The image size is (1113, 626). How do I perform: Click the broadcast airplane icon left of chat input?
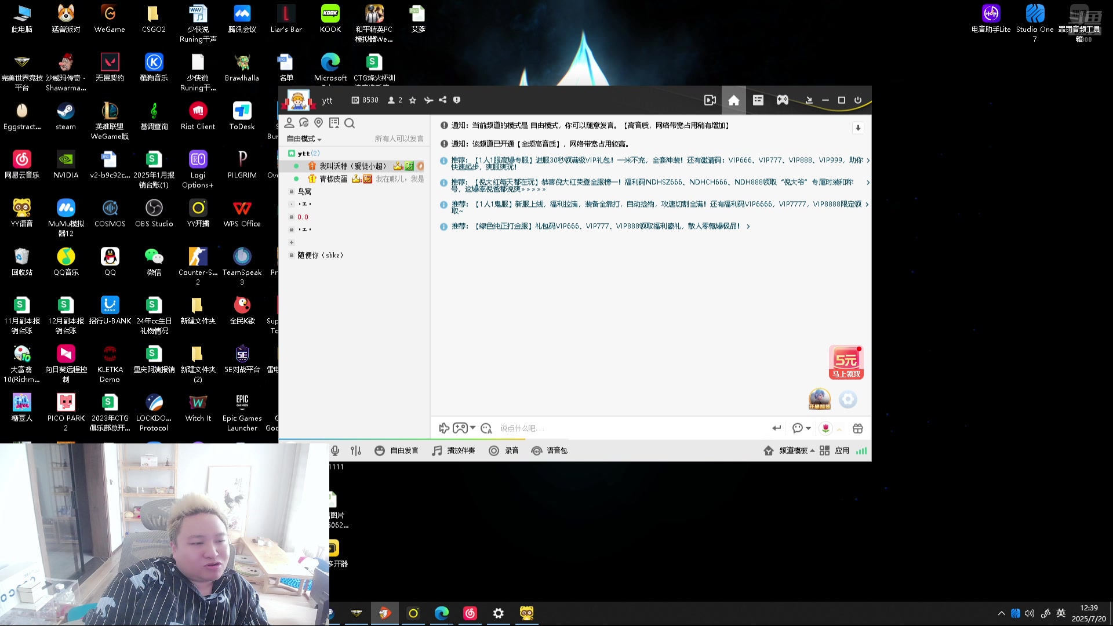click(444, 428)
